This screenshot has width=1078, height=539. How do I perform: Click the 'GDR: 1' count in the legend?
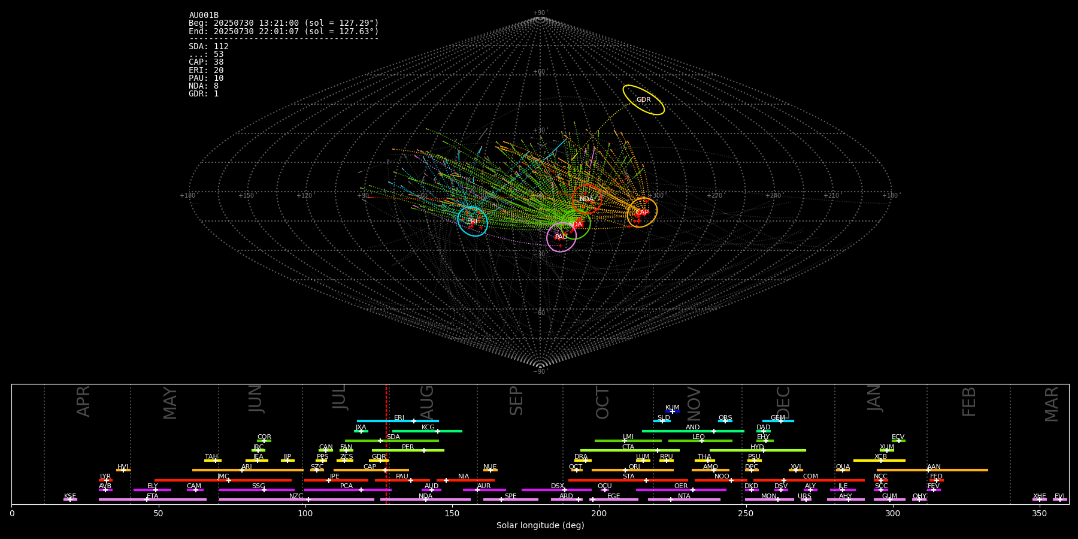tap(204, 94)
